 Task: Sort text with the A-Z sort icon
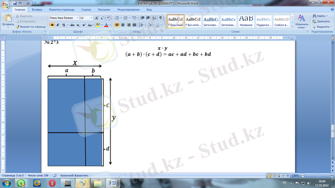(155, 18)
